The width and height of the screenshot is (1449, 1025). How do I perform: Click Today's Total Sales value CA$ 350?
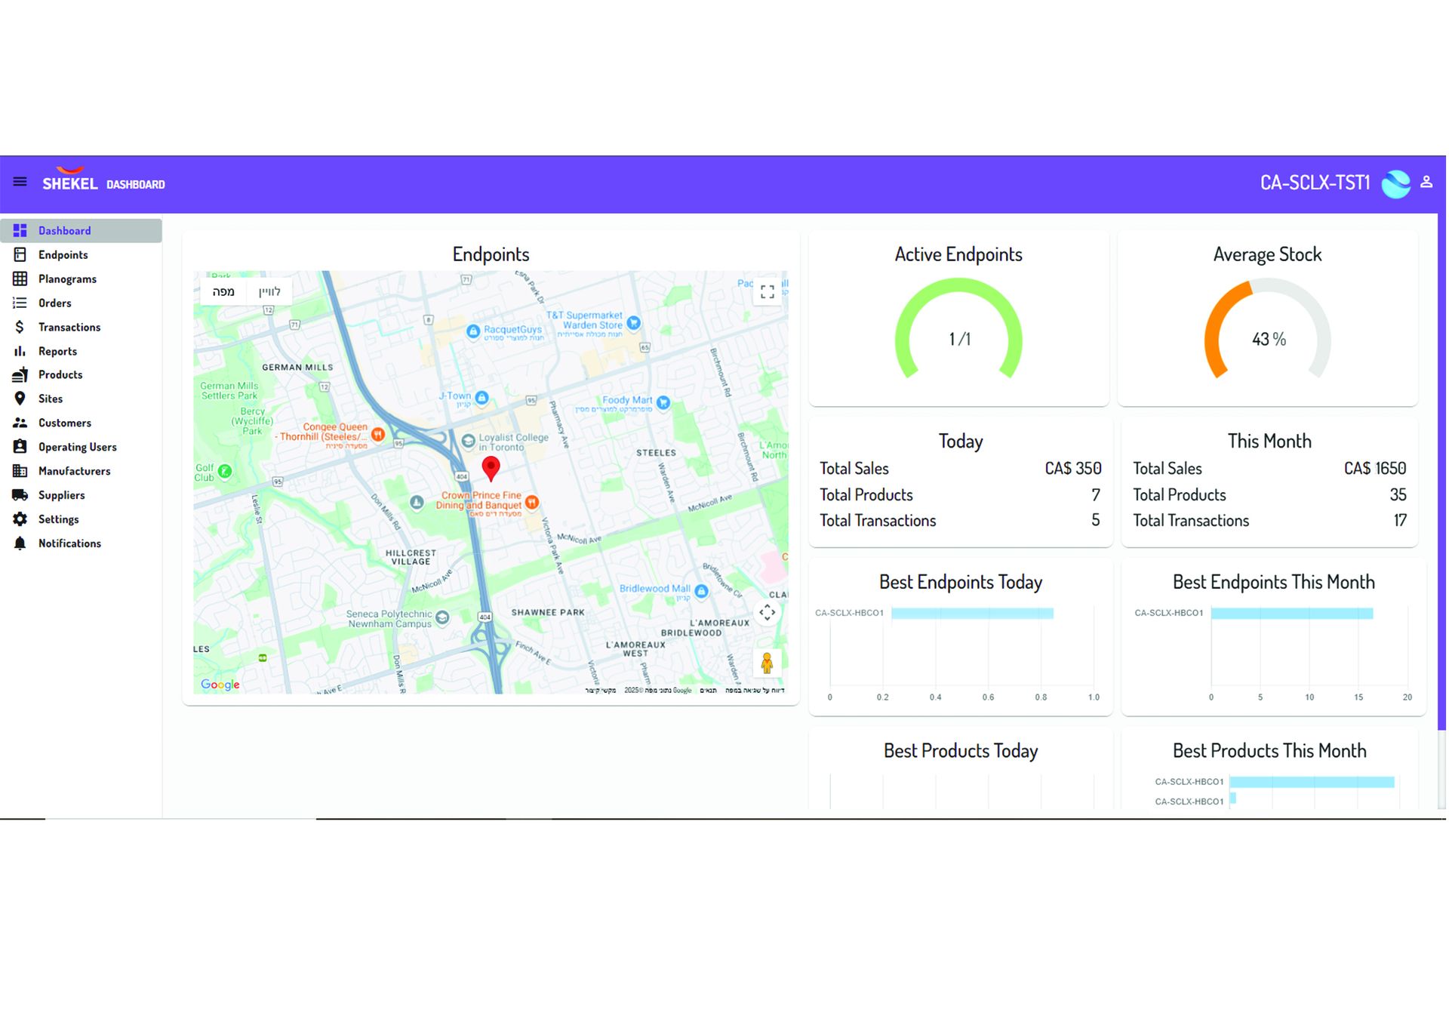pos(1072,469)
